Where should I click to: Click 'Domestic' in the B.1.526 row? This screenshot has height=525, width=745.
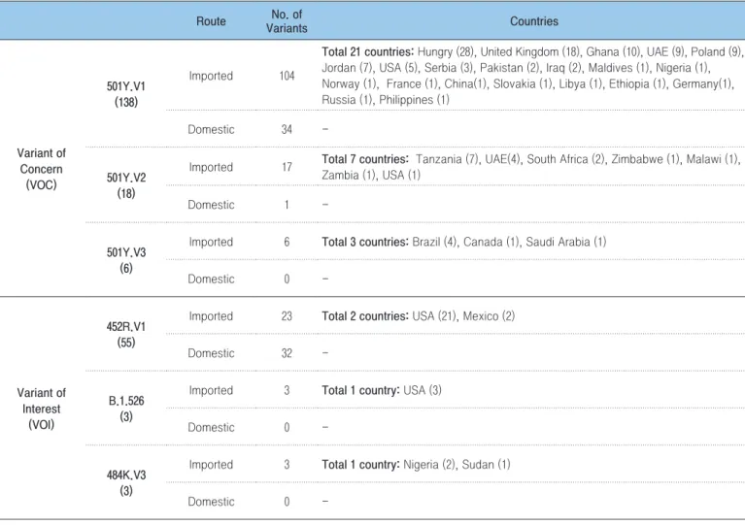pyautogui.click(x=211, y=428)
